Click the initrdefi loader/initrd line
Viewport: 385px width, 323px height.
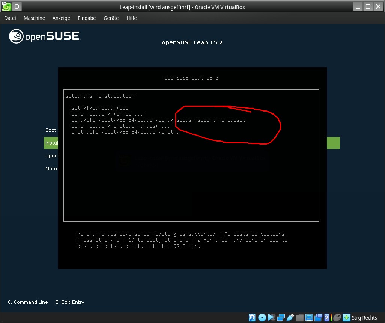coord(125,132)
